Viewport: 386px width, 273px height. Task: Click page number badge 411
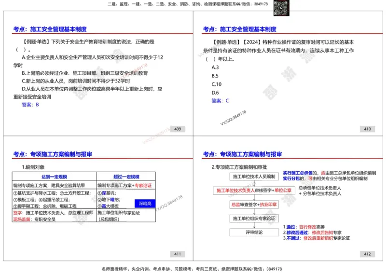pos(178,254)
